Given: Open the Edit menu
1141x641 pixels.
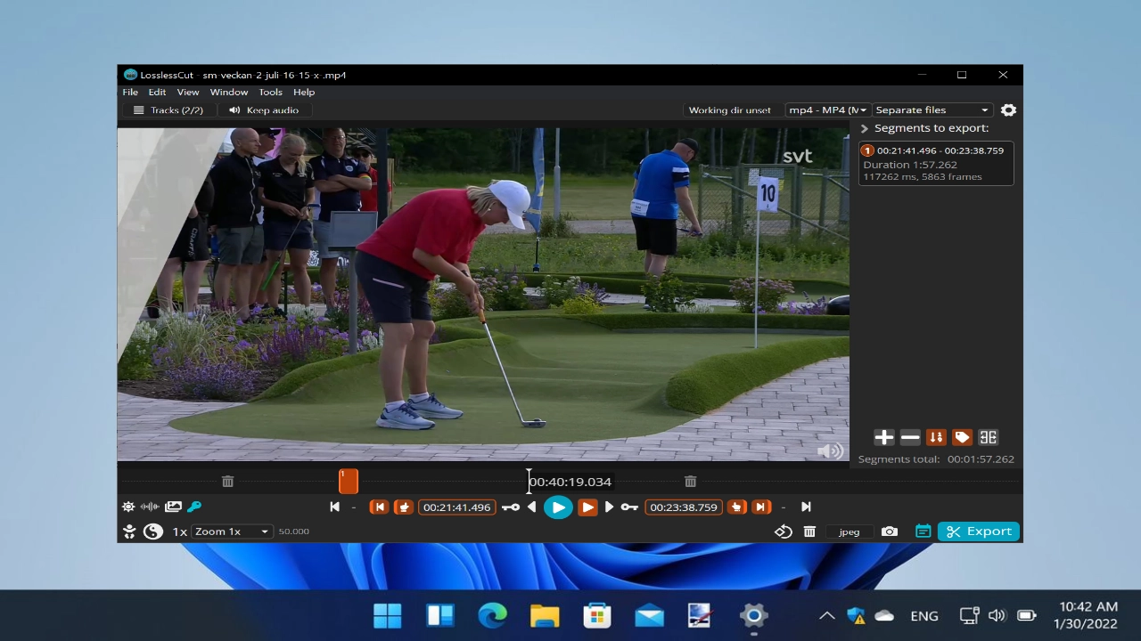Looking at the screenshot, I should 157,92.
